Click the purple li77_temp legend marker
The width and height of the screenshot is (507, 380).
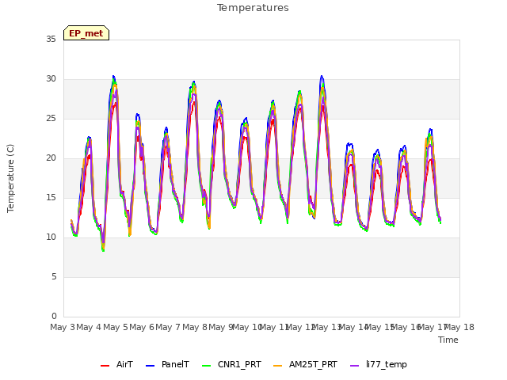pos(355,366)
